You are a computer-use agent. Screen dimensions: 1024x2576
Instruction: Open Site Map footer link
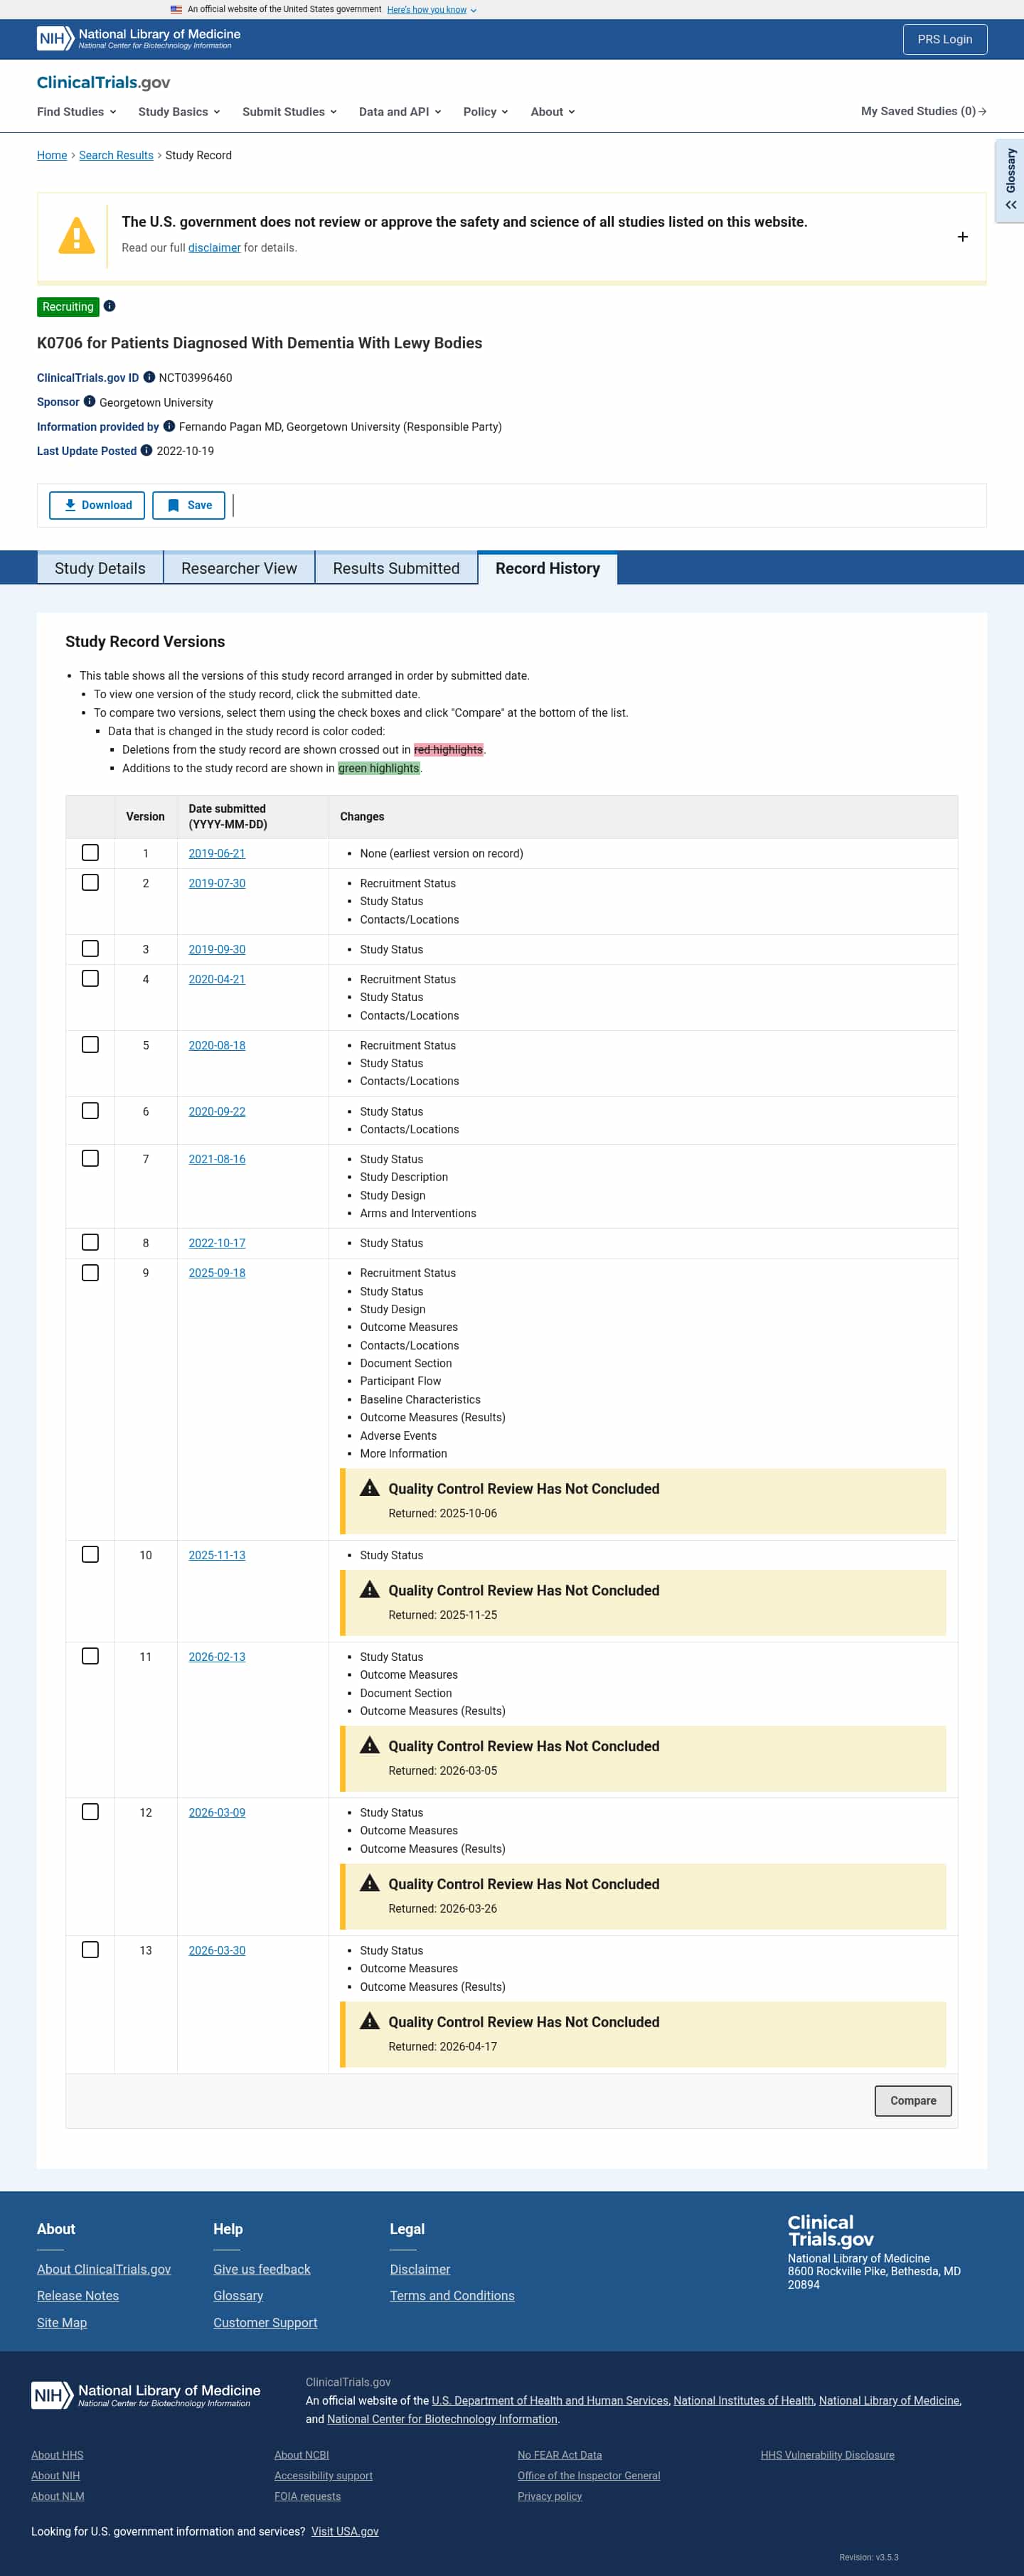point(62,2323)
